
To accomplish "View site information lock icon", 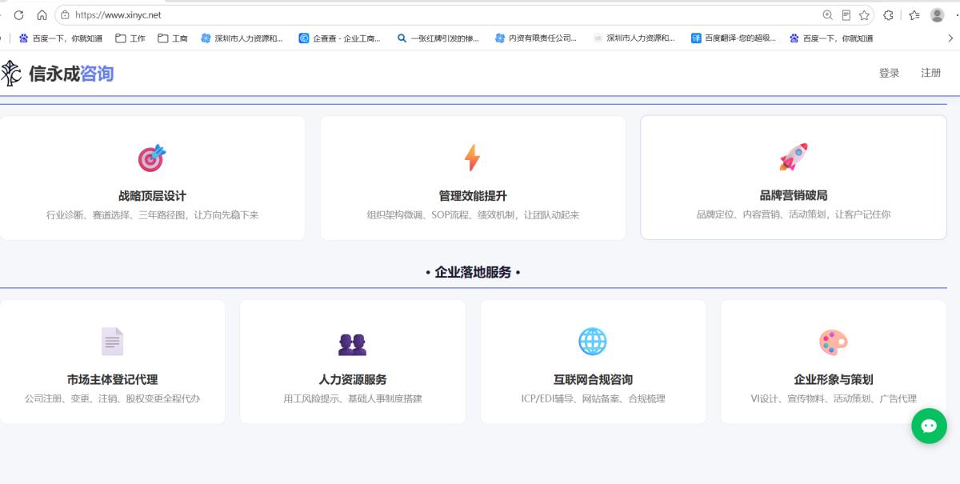I will 65,15.
